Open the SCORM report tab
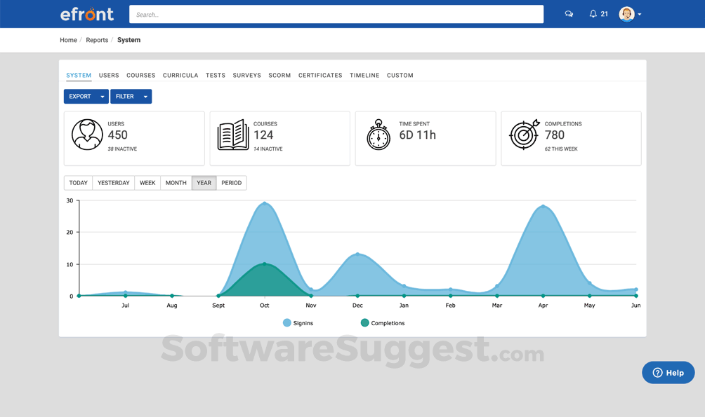This screenshot has width=705, height=417. [x=279, y=75]
